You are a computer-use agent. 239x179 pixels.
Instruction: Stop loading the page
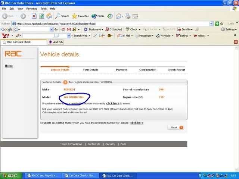(x=34, y=16)
